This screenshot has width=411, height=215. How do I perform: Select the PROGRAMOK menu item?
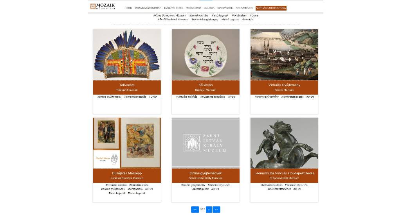click(x=193, y=8)
